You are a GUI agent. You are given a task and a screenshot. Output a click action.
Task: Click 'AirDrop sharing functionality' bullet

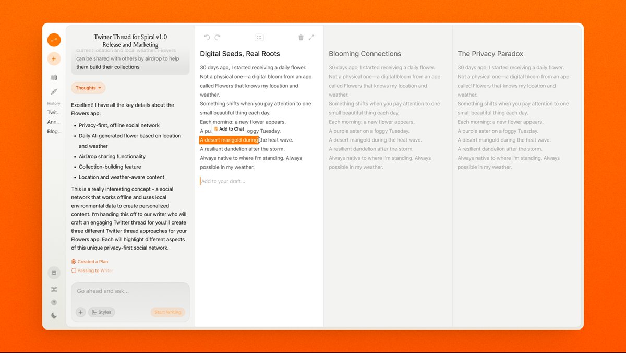(112, 156)
